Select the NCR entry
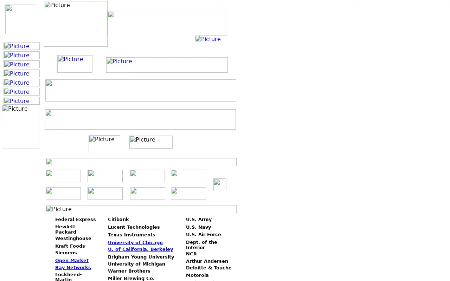Viewport: 450px width, 281px height. pos(191,254)
